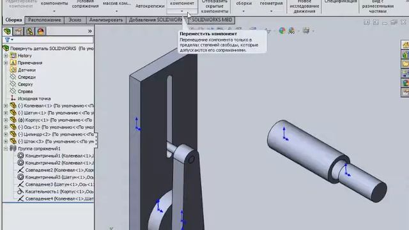Open View Palette icon in task pane
Viewport: 409px width, 230px height.
(x=405, y=73)
